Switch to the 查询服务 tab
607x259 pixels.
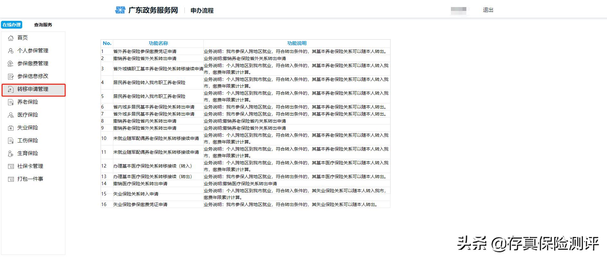43,25
